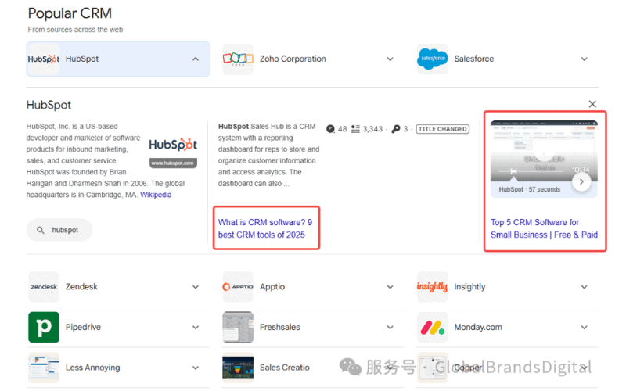Click the HubSpot logo in the top row

click(44, 59)
